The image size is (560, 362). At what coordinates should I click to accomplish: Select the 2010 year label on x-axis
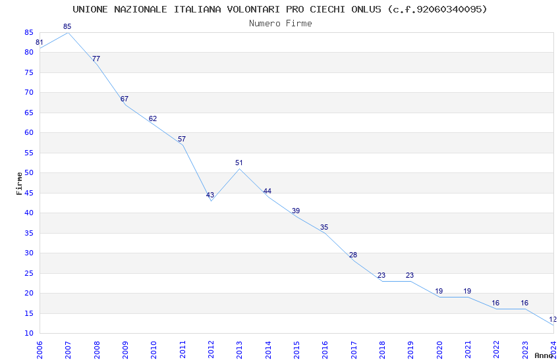coord(154,349)
